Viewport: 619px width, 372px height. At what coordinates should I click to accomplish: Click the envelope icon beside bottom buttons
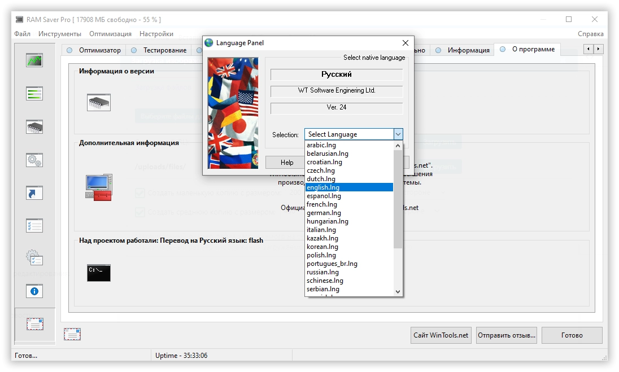pos(72,334)
